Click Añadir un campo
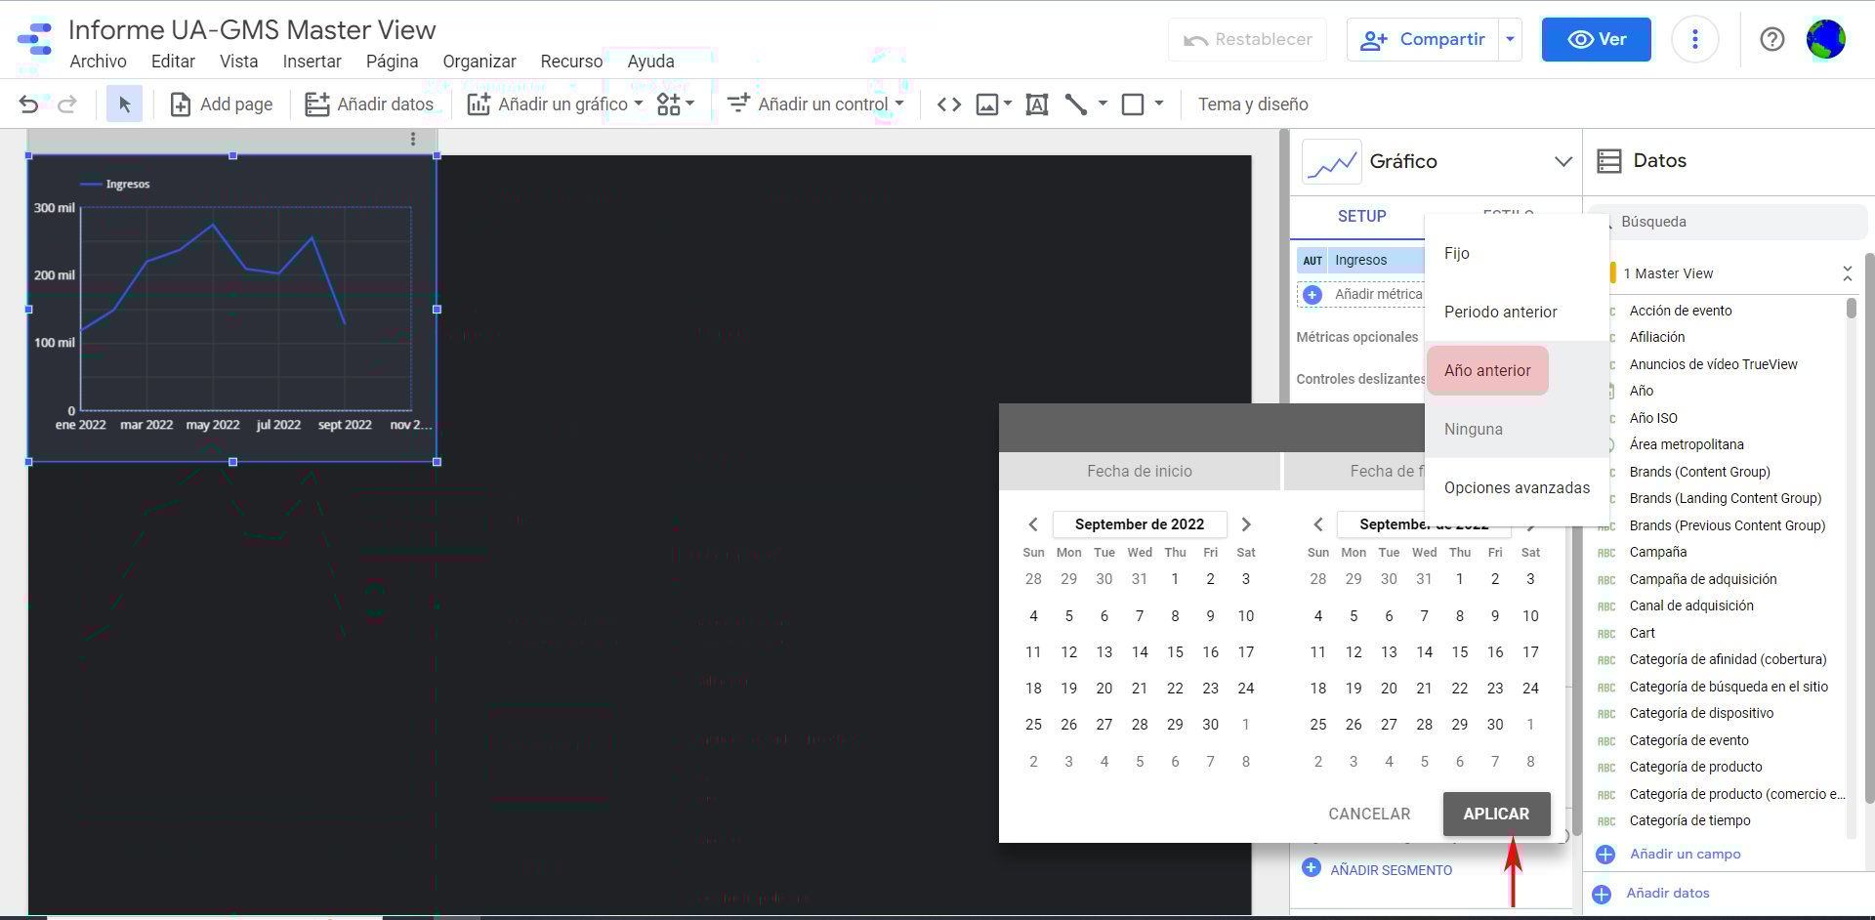The width and height of the screenshot is (1875, 920). [x=1669, y=854]
